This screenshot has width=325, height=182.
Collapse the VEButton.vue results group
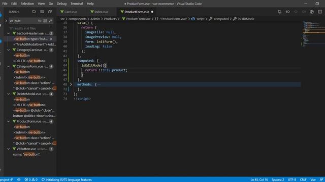point(9,149)
